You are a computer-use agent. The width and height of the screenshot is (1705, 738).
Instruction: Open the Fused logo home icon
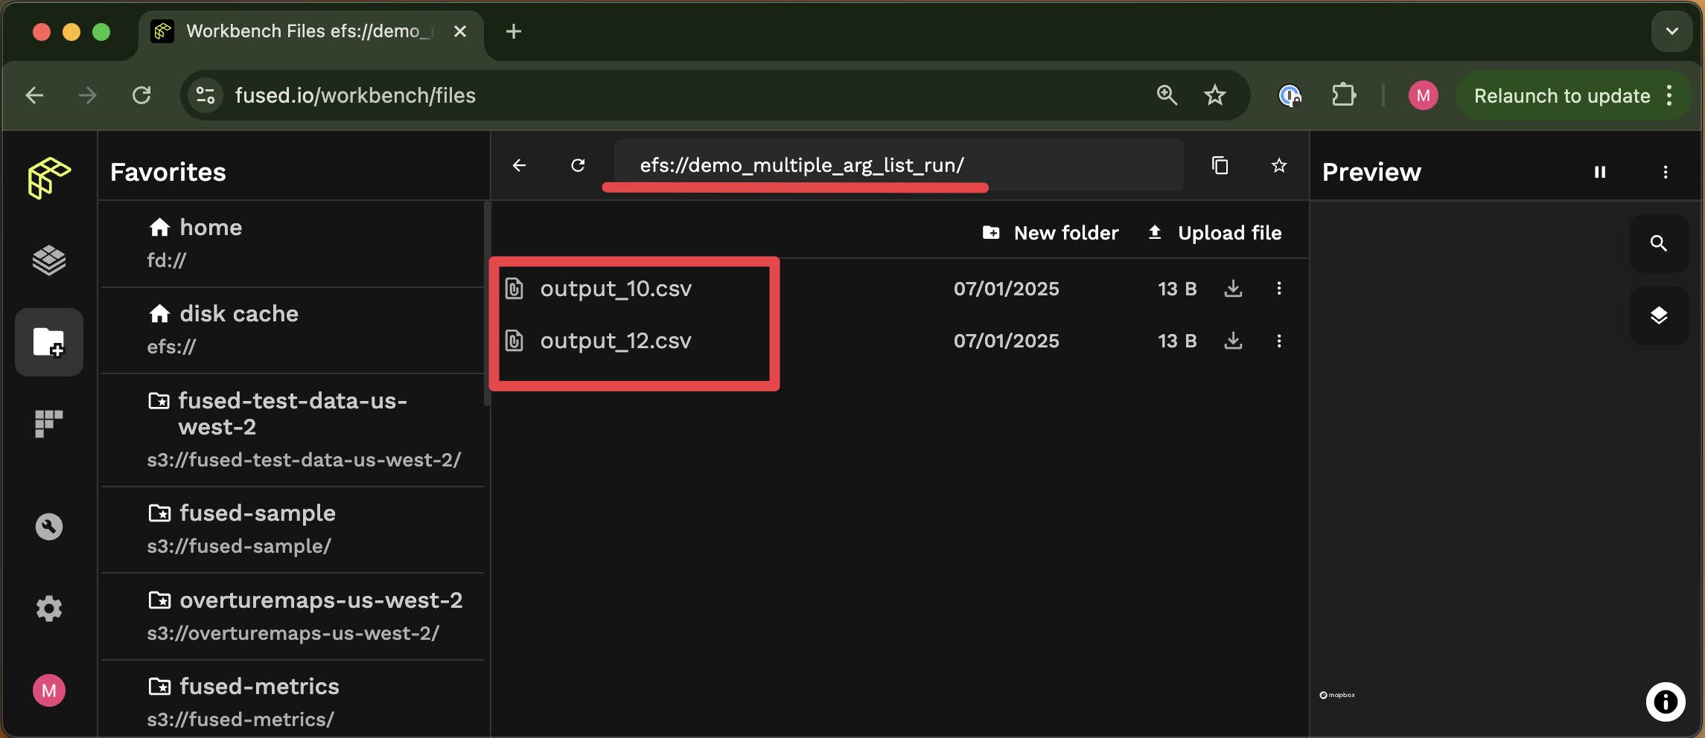pos(48,176)
